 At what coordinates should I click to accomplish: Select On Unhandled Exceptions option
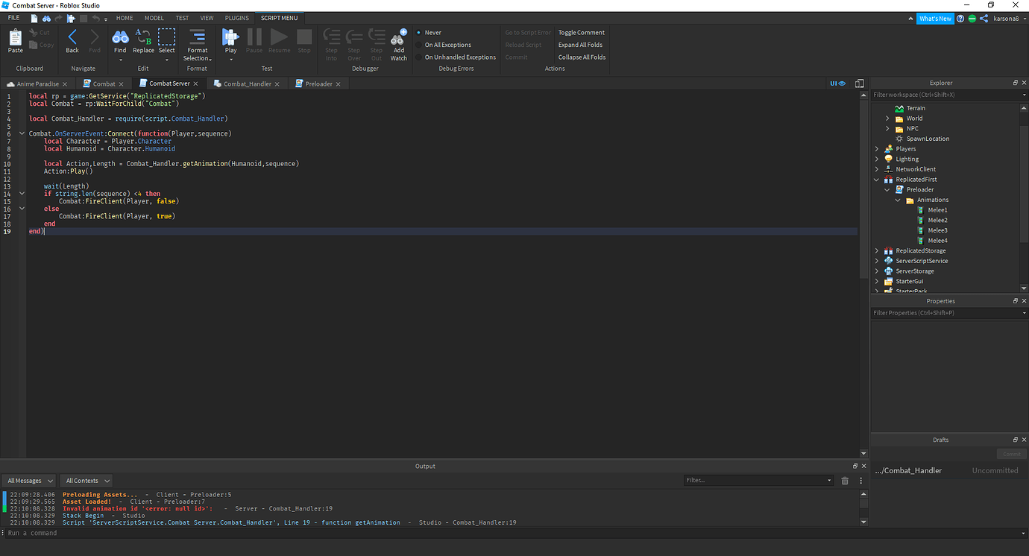click(x=456, y=57)
